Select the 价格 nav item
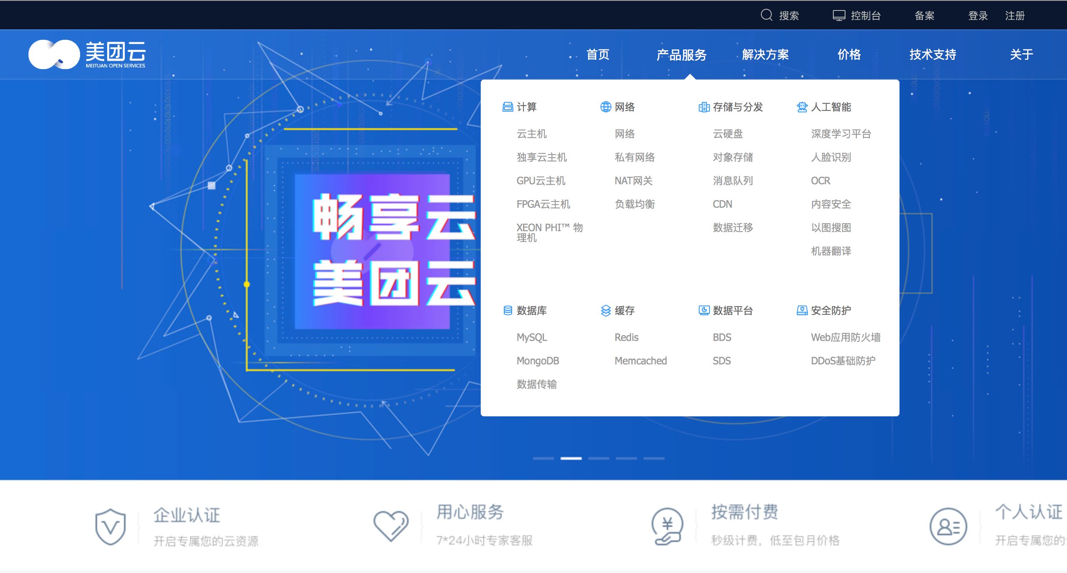 849,54
